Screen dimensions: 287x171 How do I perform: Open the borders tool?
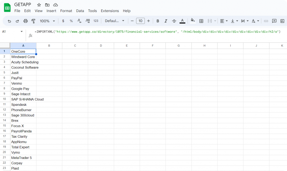point(201,21)
